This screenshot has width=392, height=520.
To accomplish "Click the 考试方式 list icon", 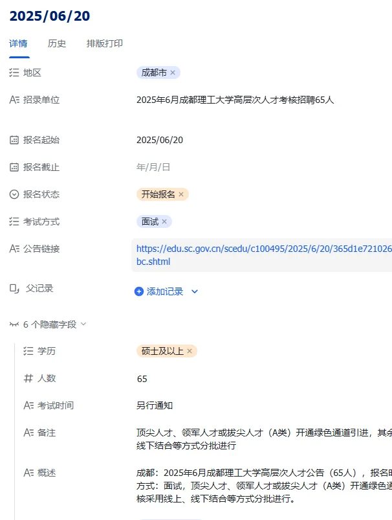I will pyautogui.click(x=14, y=221).
